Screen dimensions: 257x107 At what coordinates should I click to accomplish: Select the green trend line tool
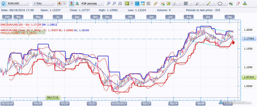tap(208, 4)
